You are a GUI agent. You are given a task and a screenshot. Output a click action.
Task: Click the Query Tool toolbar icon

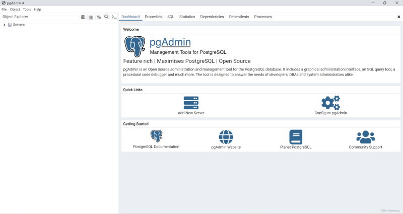coord(83,17)
